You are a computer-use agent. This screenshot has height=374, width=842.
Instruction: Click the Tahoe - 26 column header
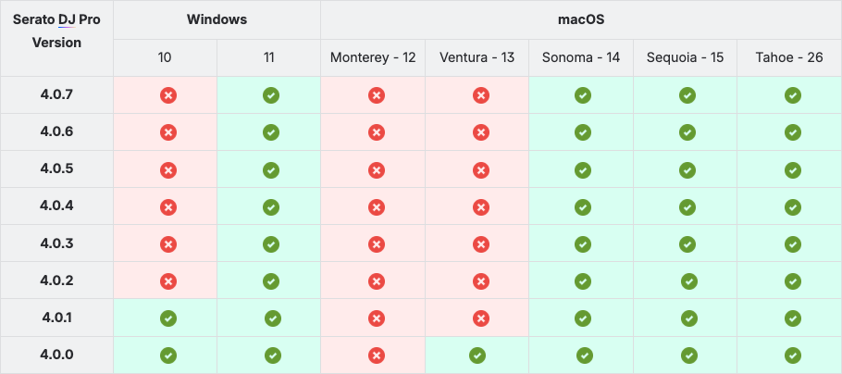click(789, 57)
